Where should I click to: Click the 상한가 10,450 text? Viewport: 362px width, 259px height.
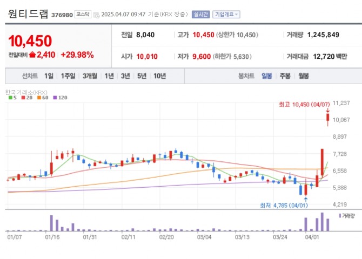pos(237,35)
